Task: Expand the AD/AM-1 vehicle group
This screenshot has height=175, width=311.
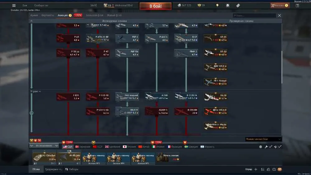Action: [157, 111]
